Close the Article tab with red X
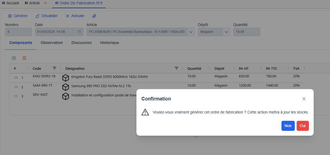330x155 pixels. [45, 3]
